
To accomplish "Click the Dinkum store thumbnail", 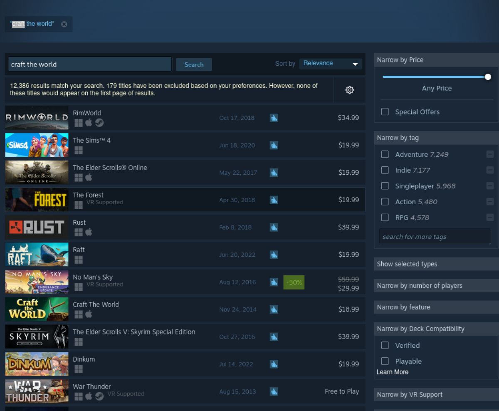I will click(x=37, y=364).
